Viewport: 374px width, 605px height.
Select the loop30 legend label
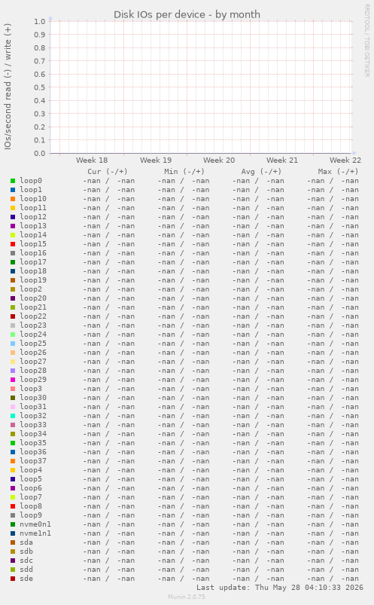pyautogui.click(x=33, y=398)
